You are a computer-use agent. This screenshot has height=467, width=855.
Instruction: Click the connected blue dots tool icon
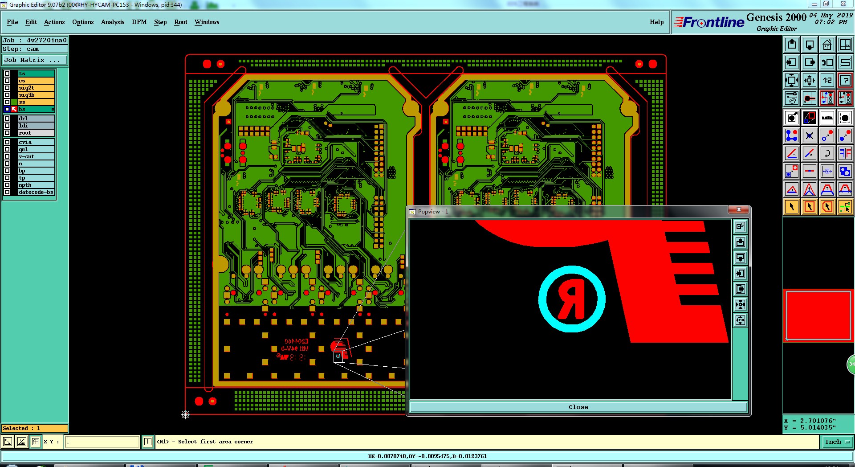pos(792,135)
